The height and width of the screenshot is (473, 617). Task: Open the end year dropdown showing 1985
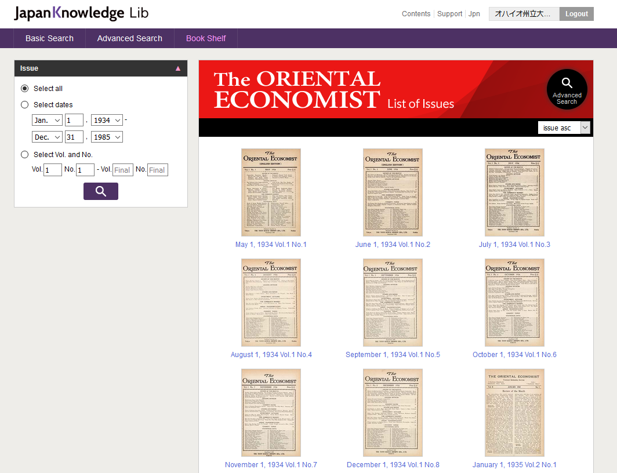107,137
